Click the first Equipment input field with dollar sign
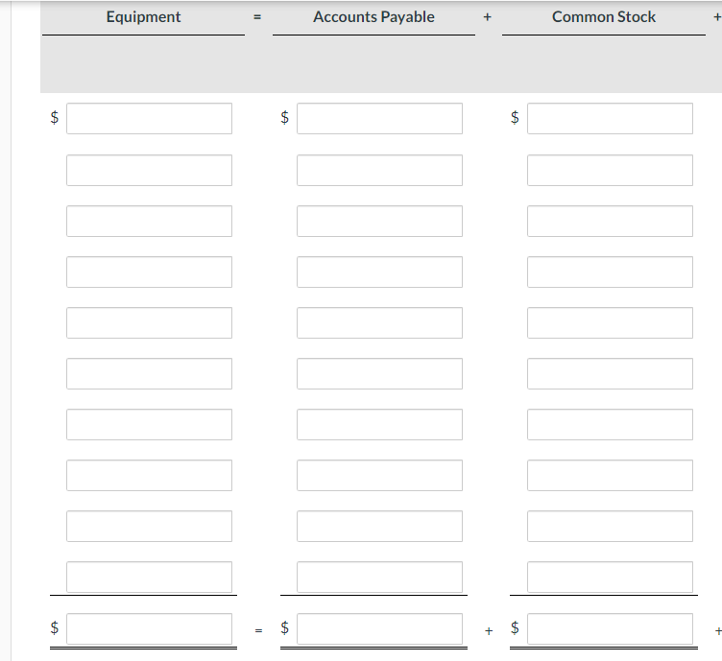This screenshot has height=661, width=722. point(149,119)
